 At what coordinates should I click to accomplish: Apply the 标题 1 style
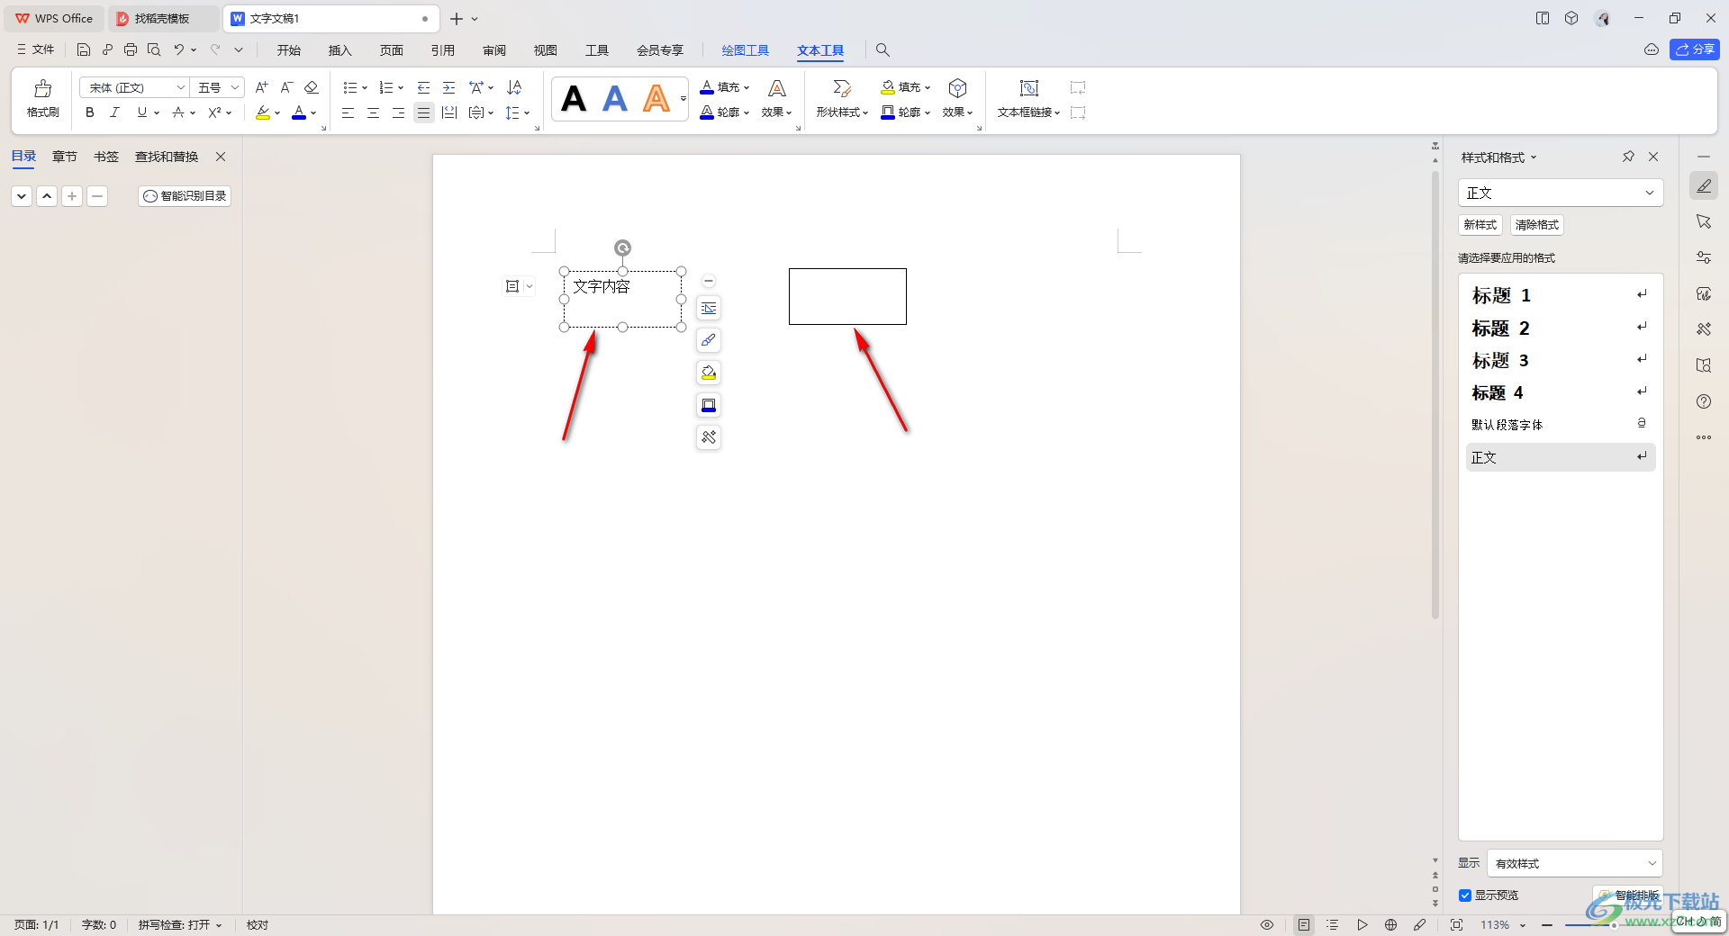click(x=1560, y=295)
